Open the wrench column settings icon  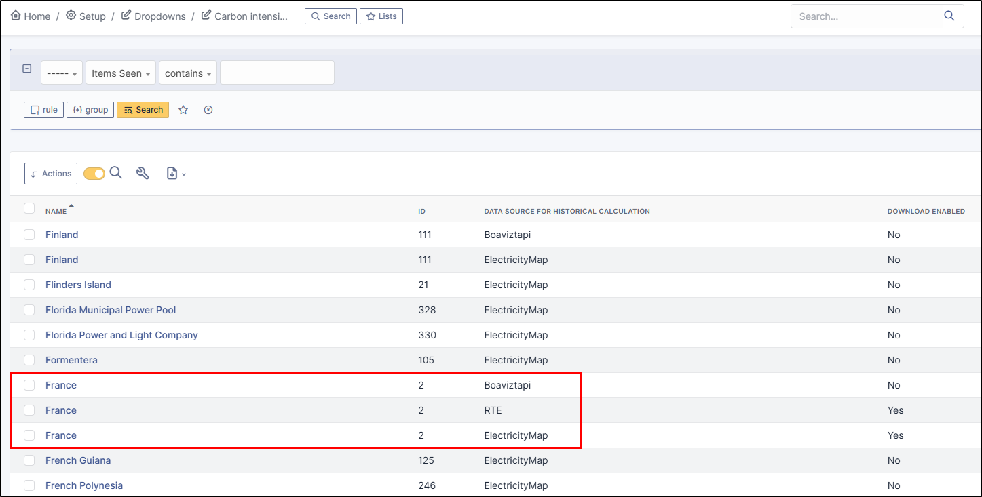tap(143, 173)
